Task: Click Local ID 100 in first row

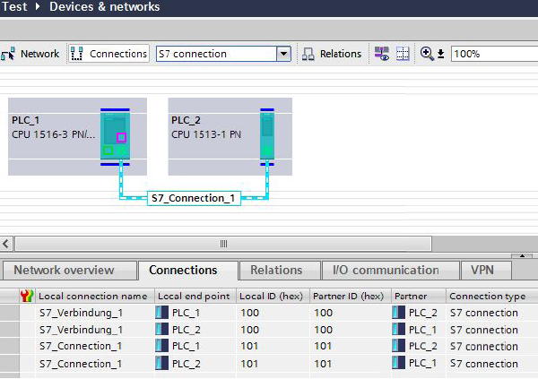Action: [249, 313]
